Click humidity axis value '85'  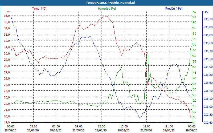[x=195, y=28]
